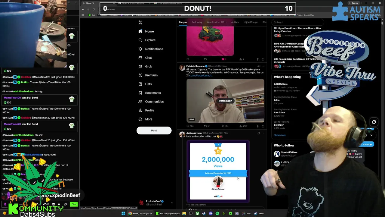Open ExplodinBeef account switcher menu
The width and height of the screenshot is (385, 217).
tap(156, 203)
